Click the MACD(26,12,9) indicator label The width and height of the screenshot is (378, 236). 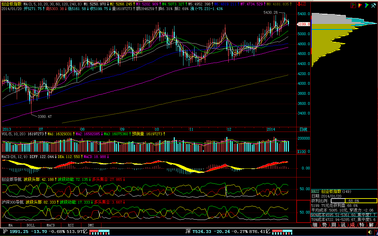[x=15, y=157]
